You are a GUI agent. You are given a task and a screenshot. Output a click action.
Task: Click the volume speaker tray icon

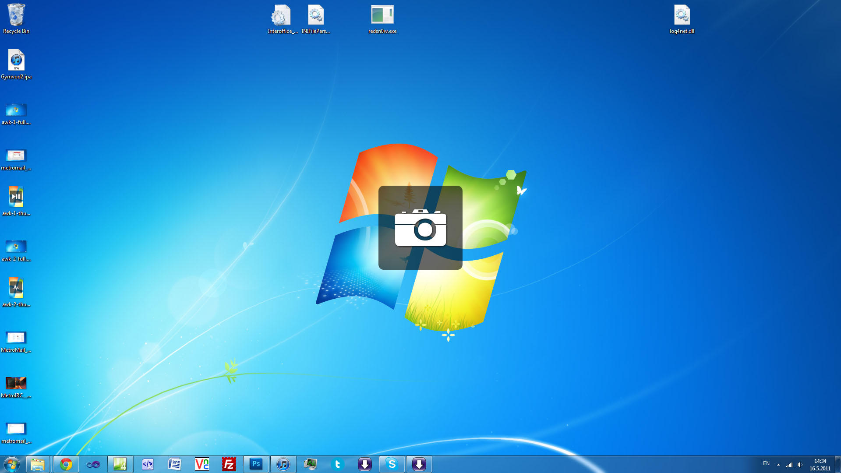800,465
